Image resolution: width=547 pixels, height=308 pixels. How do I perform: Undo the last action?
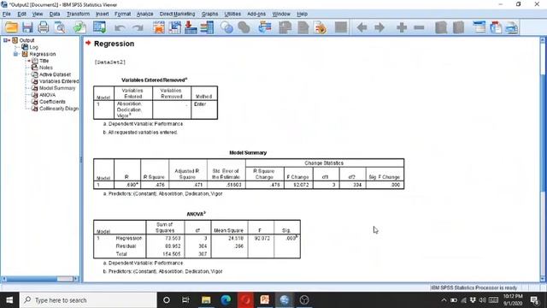pyautogui.click(x=120, y=27)
